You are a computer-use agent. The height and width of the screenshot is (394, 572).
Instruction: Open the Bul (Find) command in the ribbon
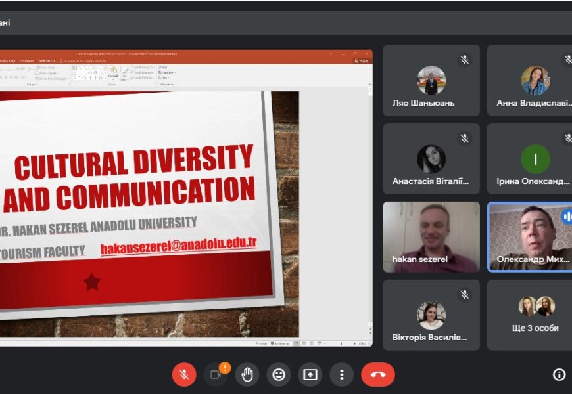[x=163, y=67]
